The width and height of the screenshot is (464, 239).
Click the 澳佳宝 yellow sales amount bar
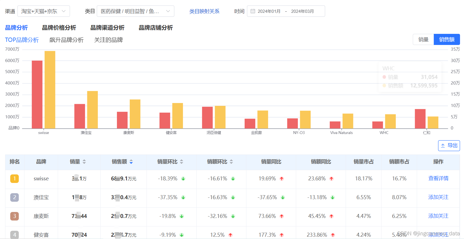[92, 110]
